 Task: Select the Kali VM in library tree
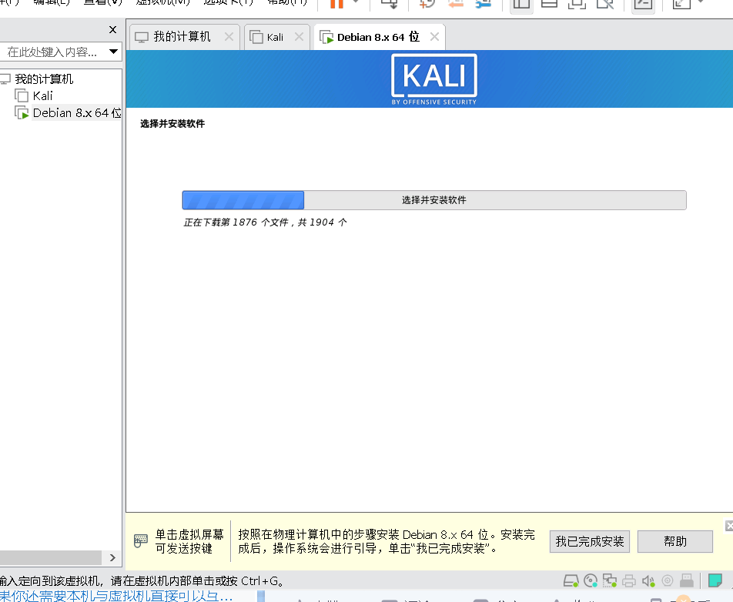(x=42, y=95)
